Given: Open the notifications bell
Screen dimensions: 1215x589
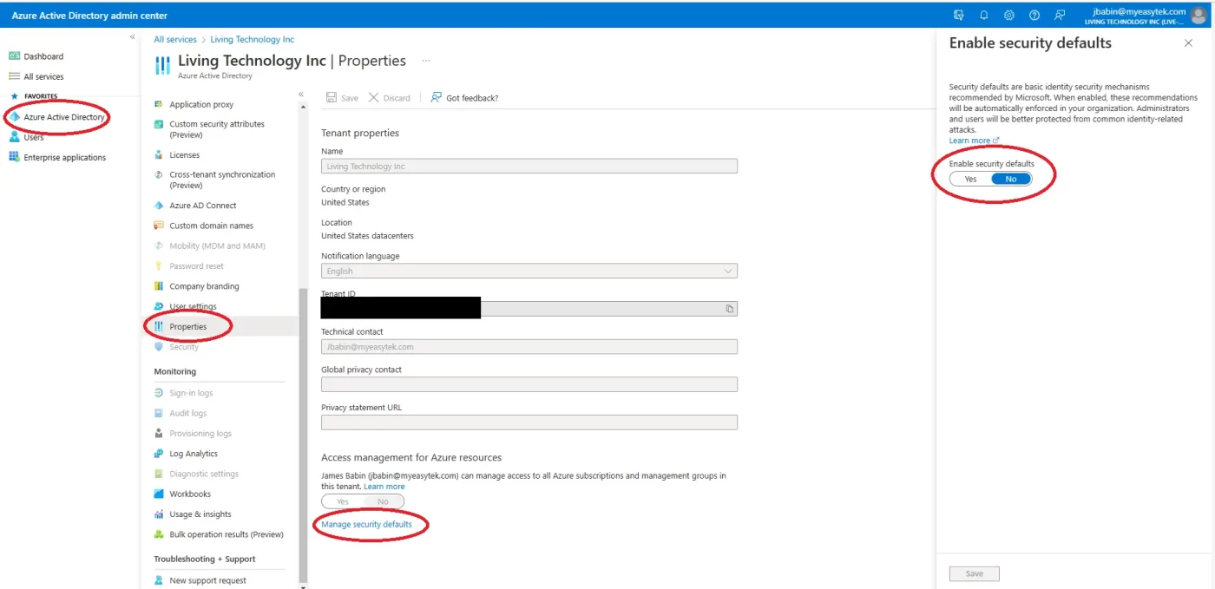Looking at the screenshot, I should [984, 15].
